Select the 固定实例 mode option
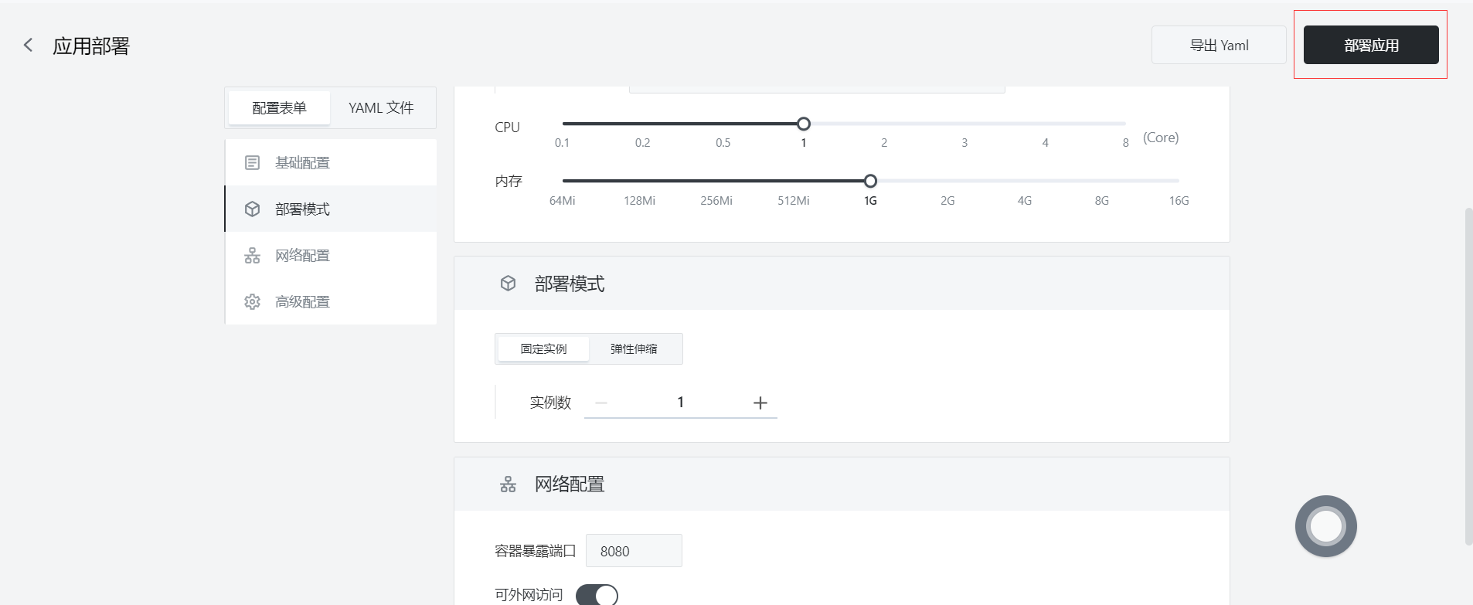 543,349
